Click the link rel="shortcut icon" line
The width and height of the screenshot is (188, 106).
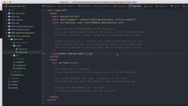click(88, 23)
